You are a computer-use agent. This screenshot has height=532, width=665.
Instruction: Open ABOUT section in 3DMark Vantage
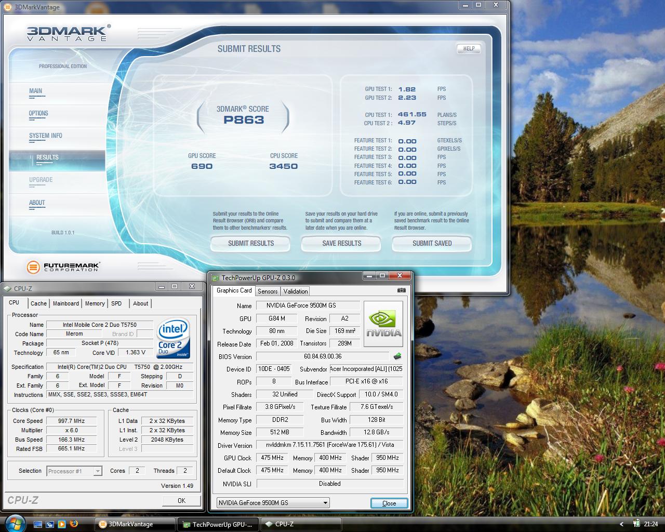point(37,203)
